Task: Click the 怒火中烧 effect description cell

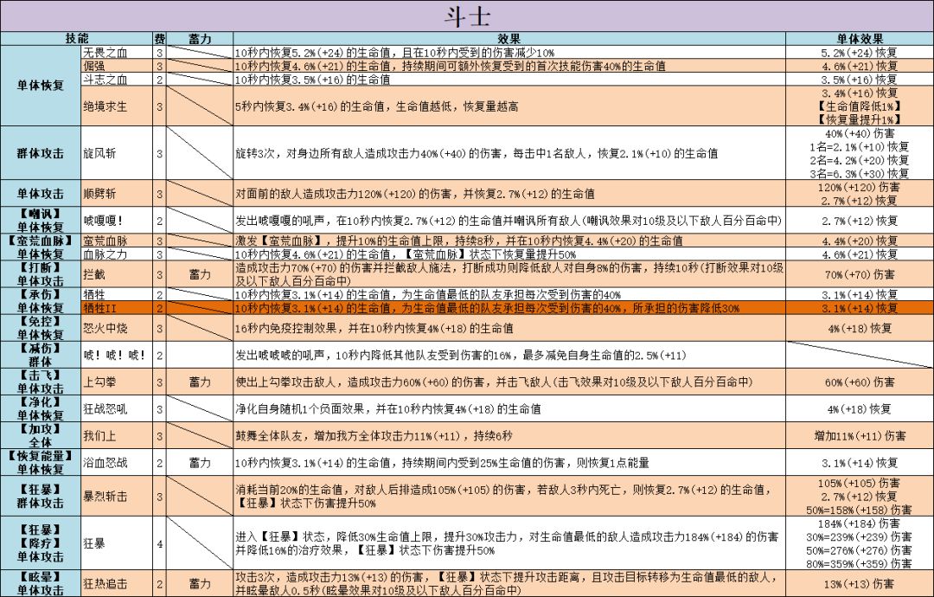Action: click(x=509, y=328)
